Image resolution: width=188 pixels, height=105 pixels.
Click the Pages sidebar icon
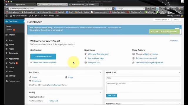click(6, 49)
